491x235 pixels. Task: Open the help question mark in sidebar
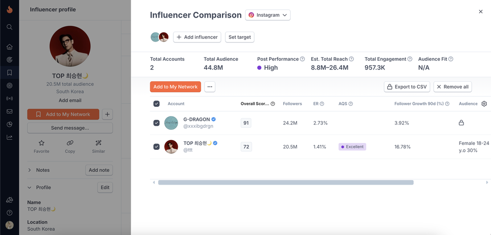coord(9,212)
